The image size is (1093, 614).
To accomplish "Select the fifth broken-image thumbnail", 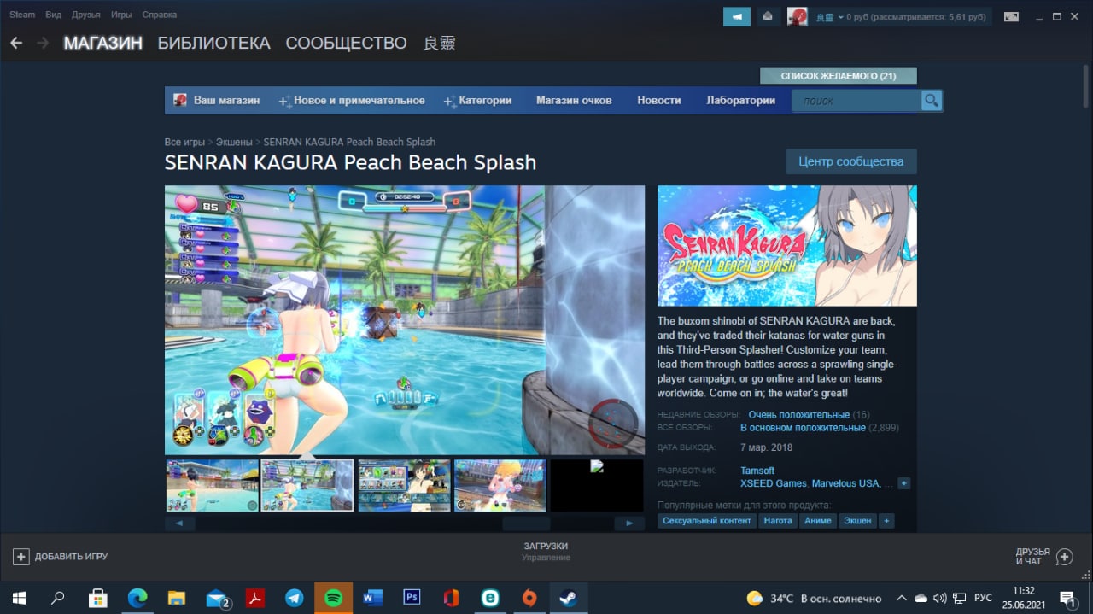I will (x=596, y=485).
